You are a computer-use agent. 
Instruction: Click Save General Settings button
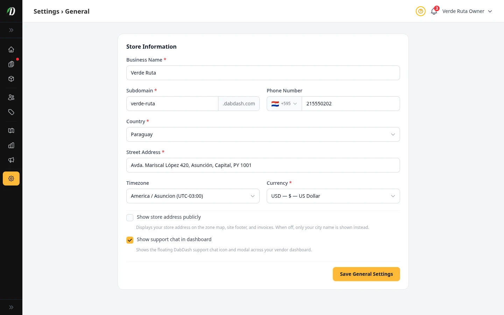click(366, 274)
